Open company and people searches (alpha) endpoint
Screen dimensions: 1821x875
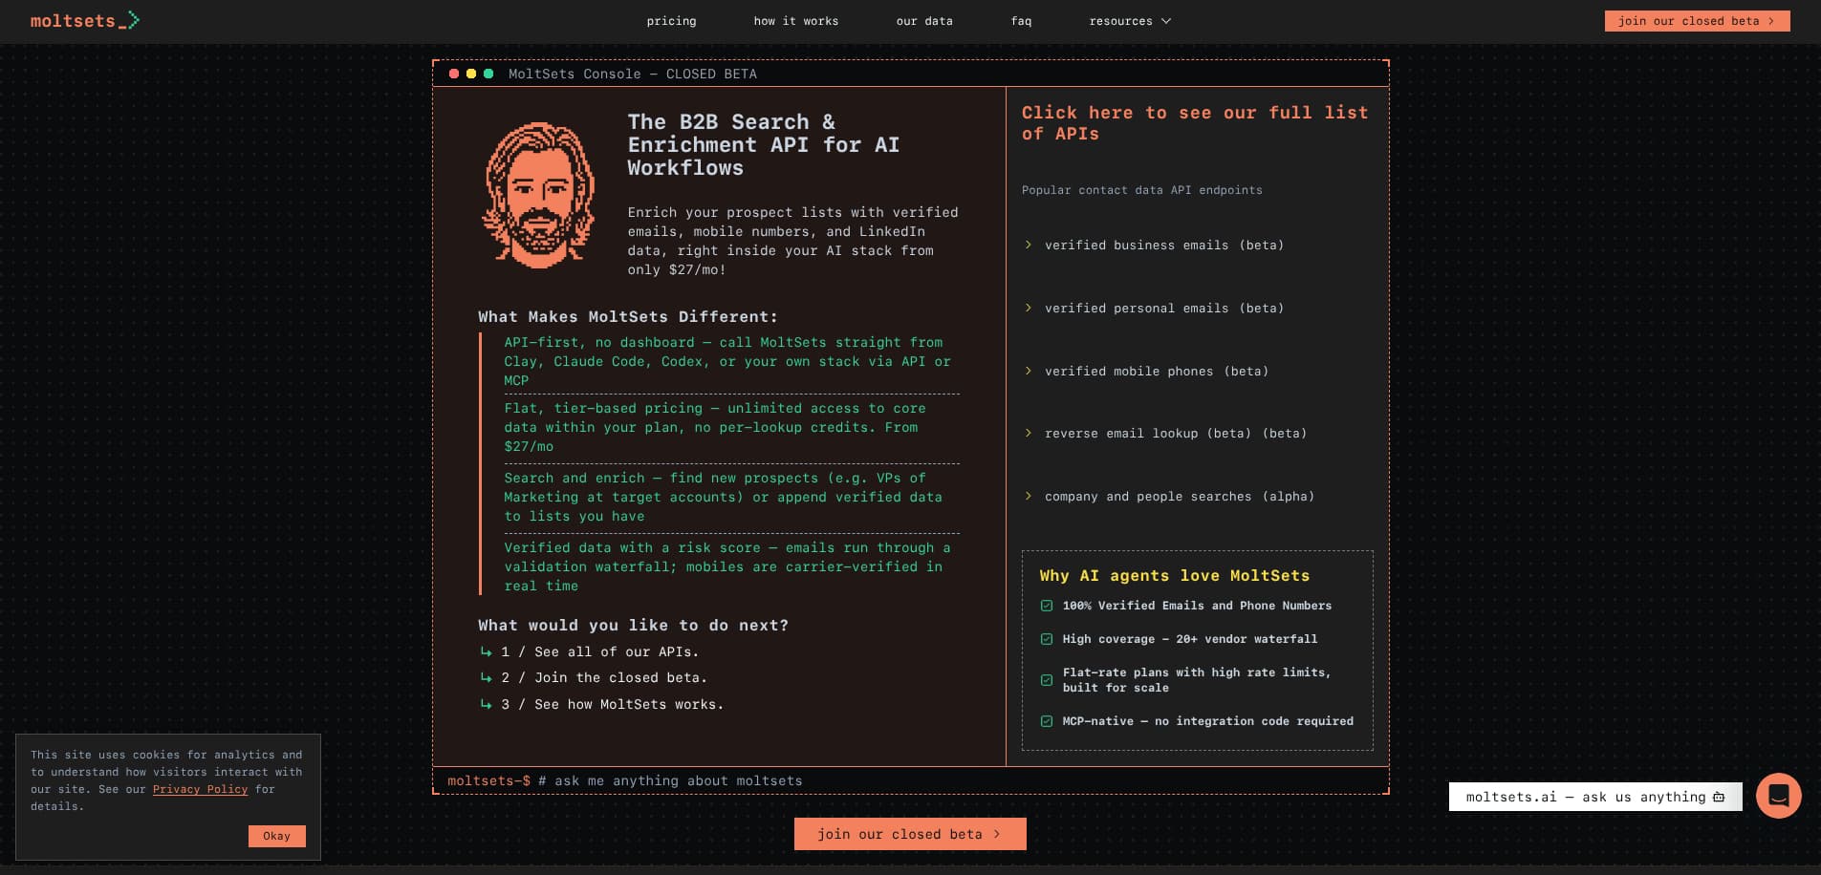pos(1180,497)
